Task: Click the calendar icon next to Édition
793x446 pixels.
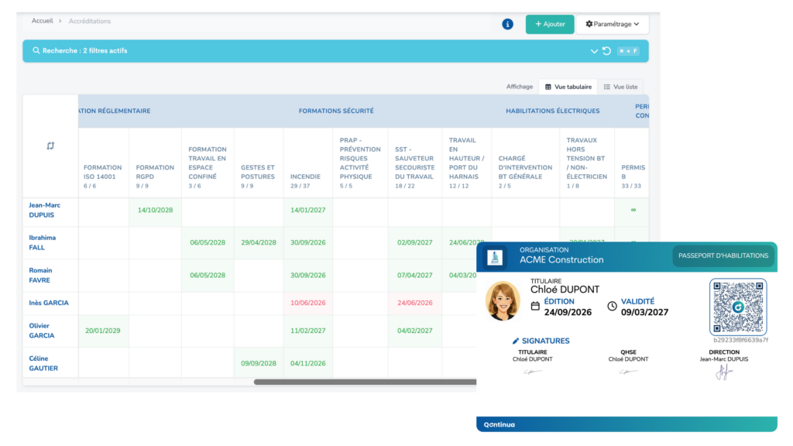Action: 535,306
